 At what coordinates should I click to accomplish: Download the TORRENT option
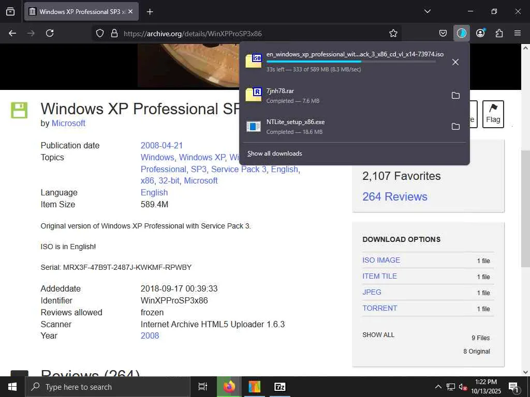(x=379, y=308)
